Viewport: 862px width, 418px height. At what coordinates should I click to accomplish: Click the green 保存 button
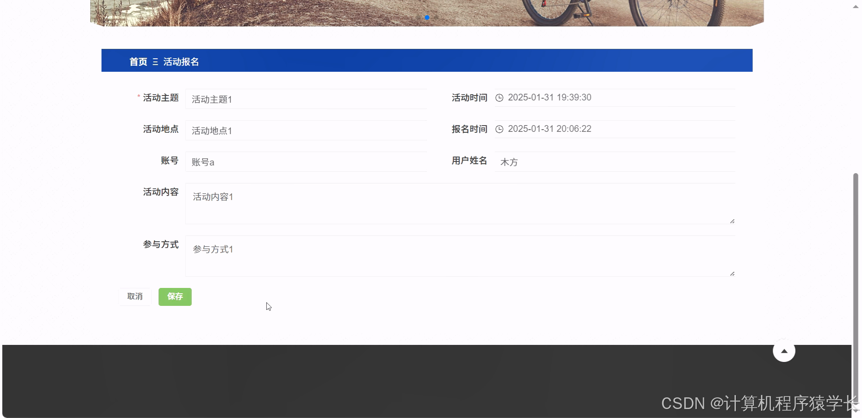[175, 296]
